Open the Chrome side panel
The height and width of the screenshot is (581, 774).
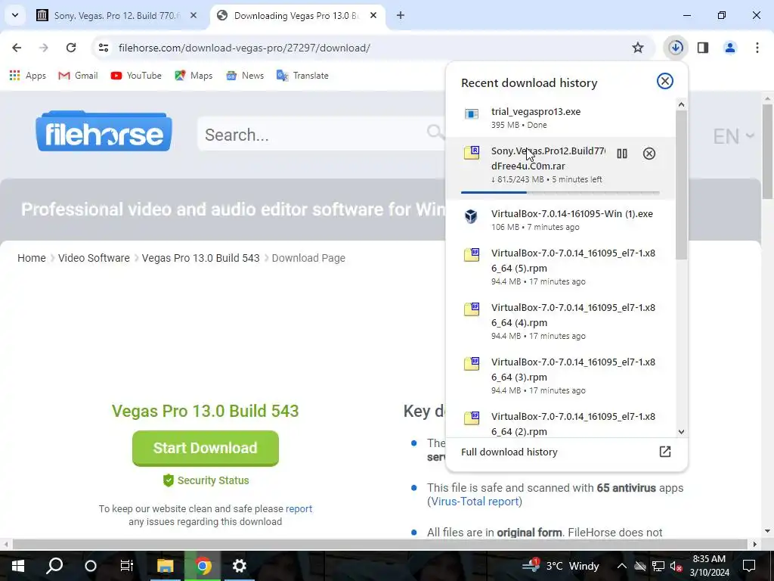click(703, 48)
